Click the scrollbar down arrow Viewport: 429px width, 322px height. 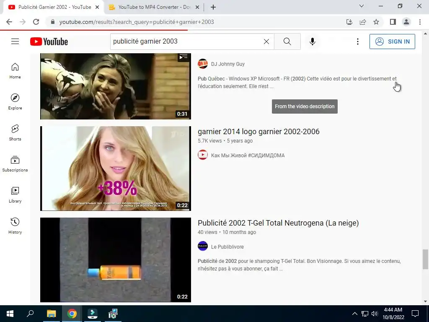click(x=425, y=301)
